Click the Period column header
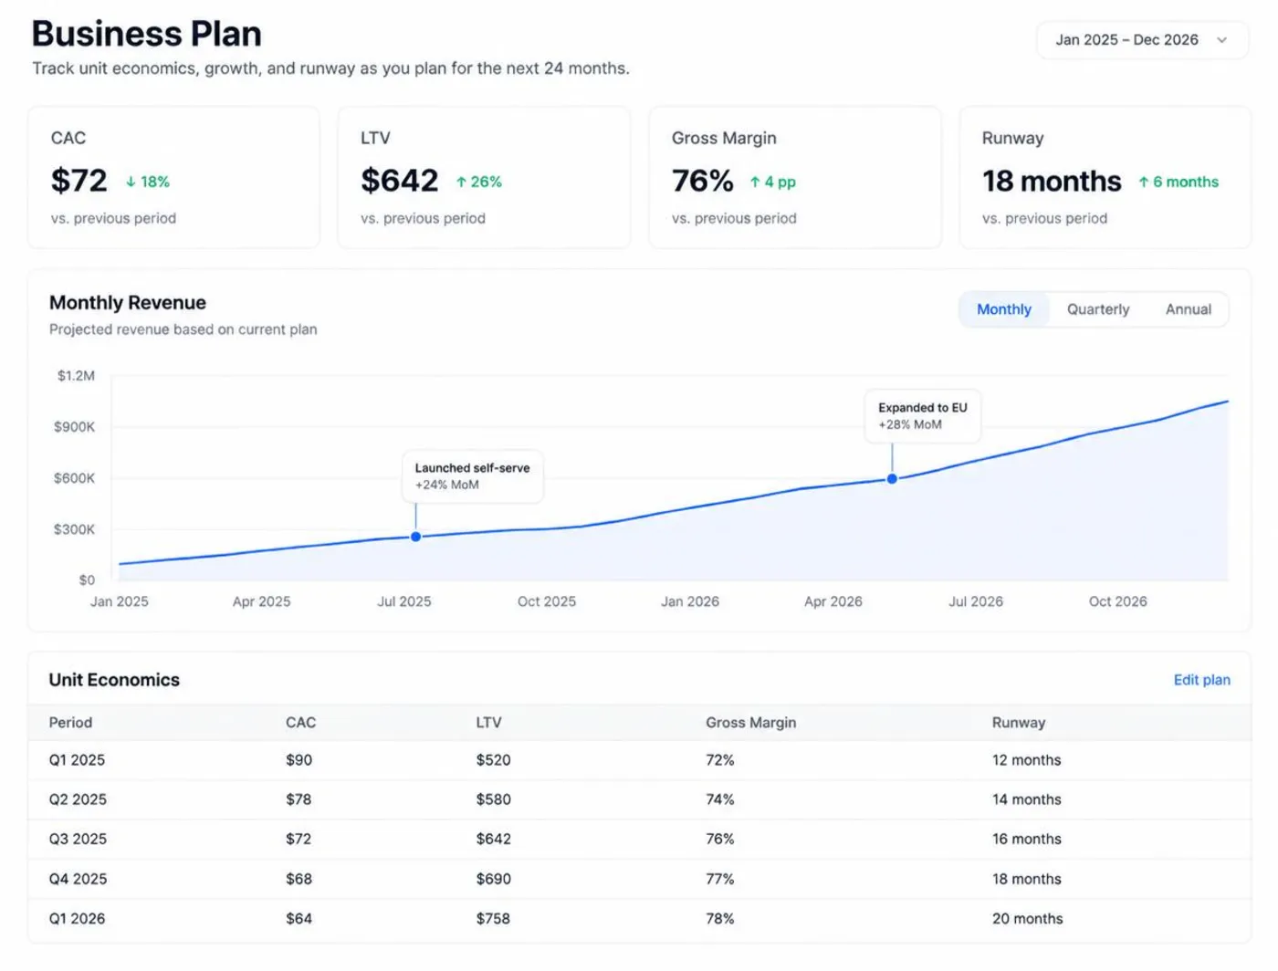The image size is (1278, 971). (70, 723)
